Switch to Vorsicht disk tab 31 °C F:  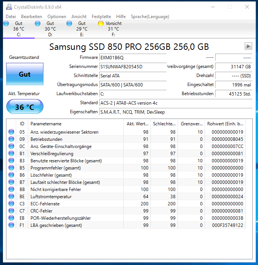113,29
